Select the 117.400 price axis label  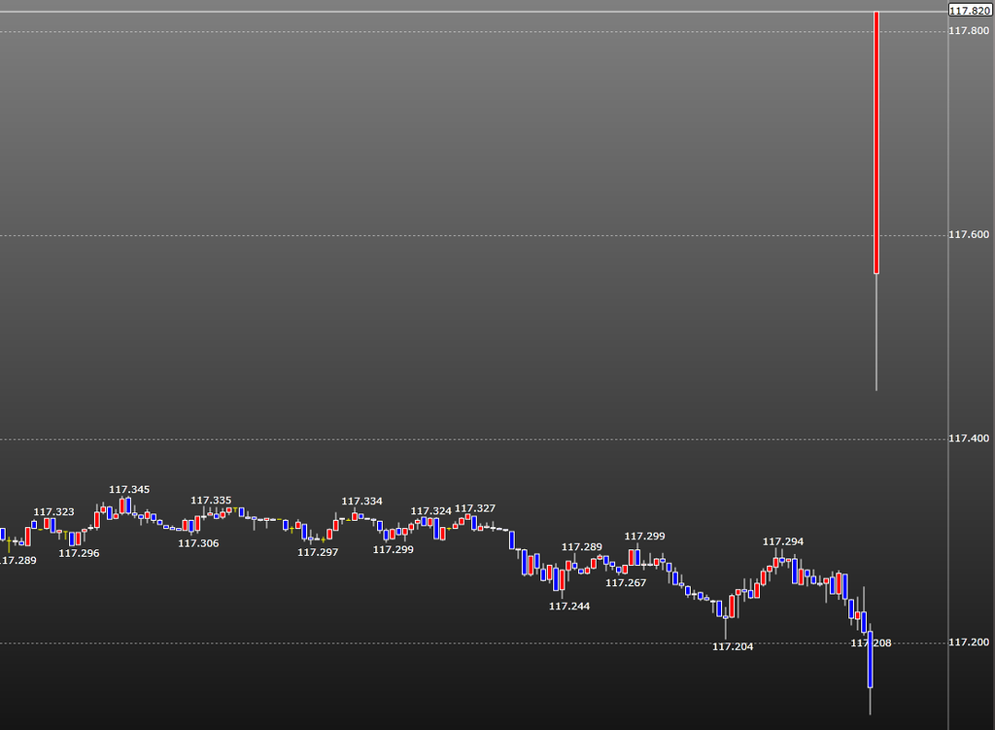pos(969,438)
